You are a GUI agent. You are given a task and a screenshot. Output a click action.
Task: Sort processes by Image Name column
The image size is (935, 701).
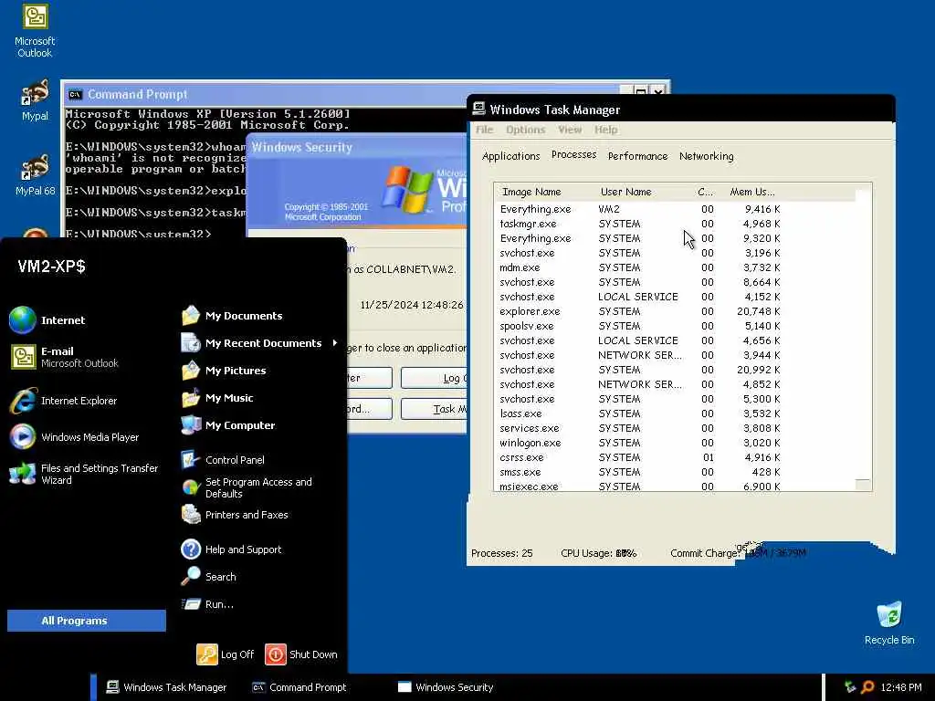pyautogui.click(x=544, y=192)
